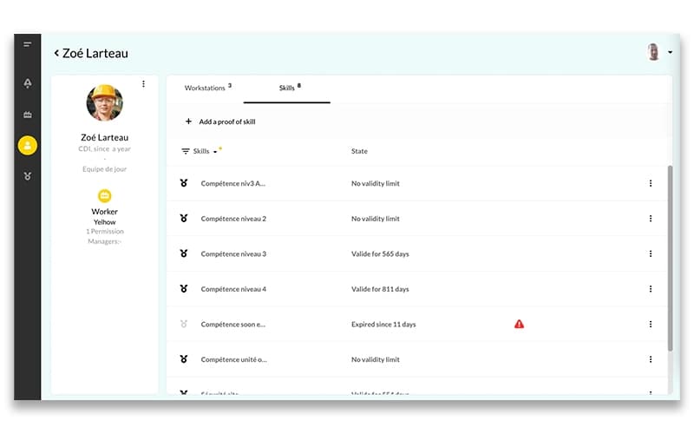Click the yellow Worker role badge
The height and width of the screenshot is (434, 694).
pyautogui.click(x=104, y=196)
